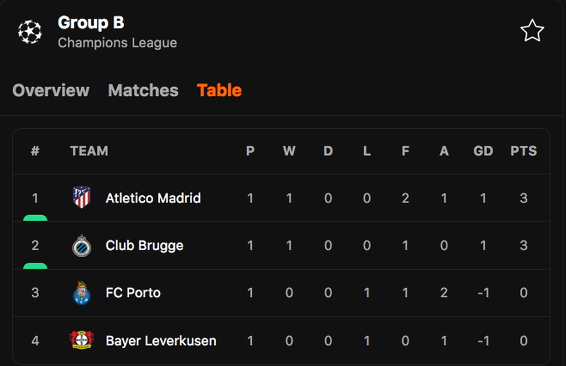Click the Atletico Madrid crest

[x=82, y=197]
